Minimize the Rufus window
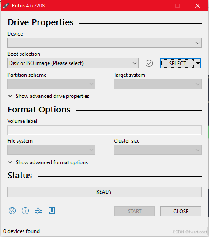 tap(158, 6)
